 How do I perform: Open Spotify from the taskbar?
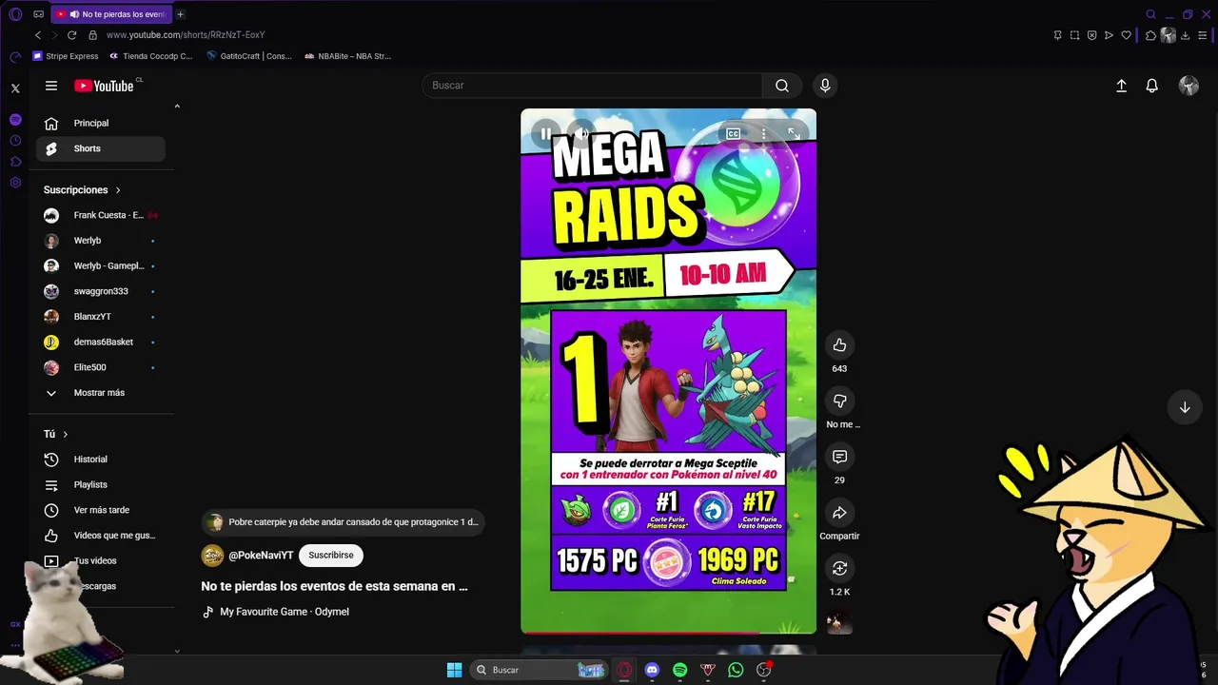click(679, 670)
